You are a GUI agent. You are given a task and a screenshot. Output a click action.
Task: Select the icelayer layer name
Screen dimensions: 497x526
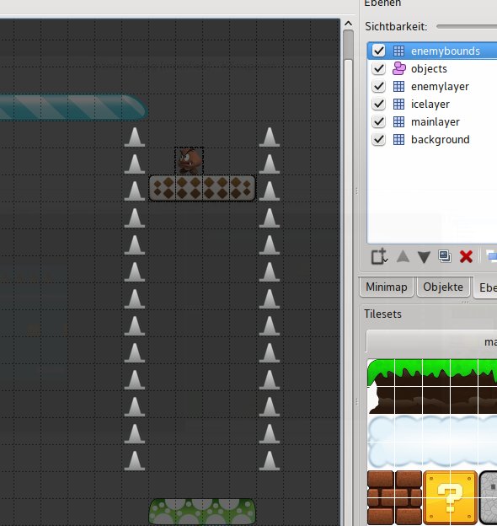point(430,105)
